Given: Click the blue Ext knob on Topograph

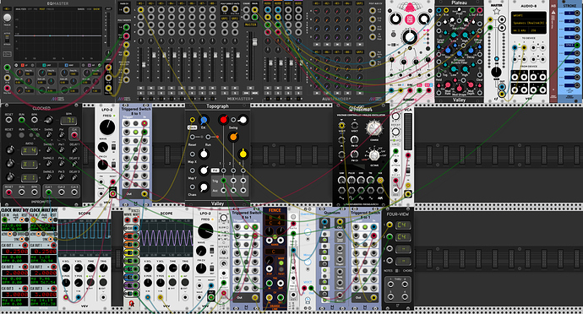Looking at the screenshot, I should 204,120.
